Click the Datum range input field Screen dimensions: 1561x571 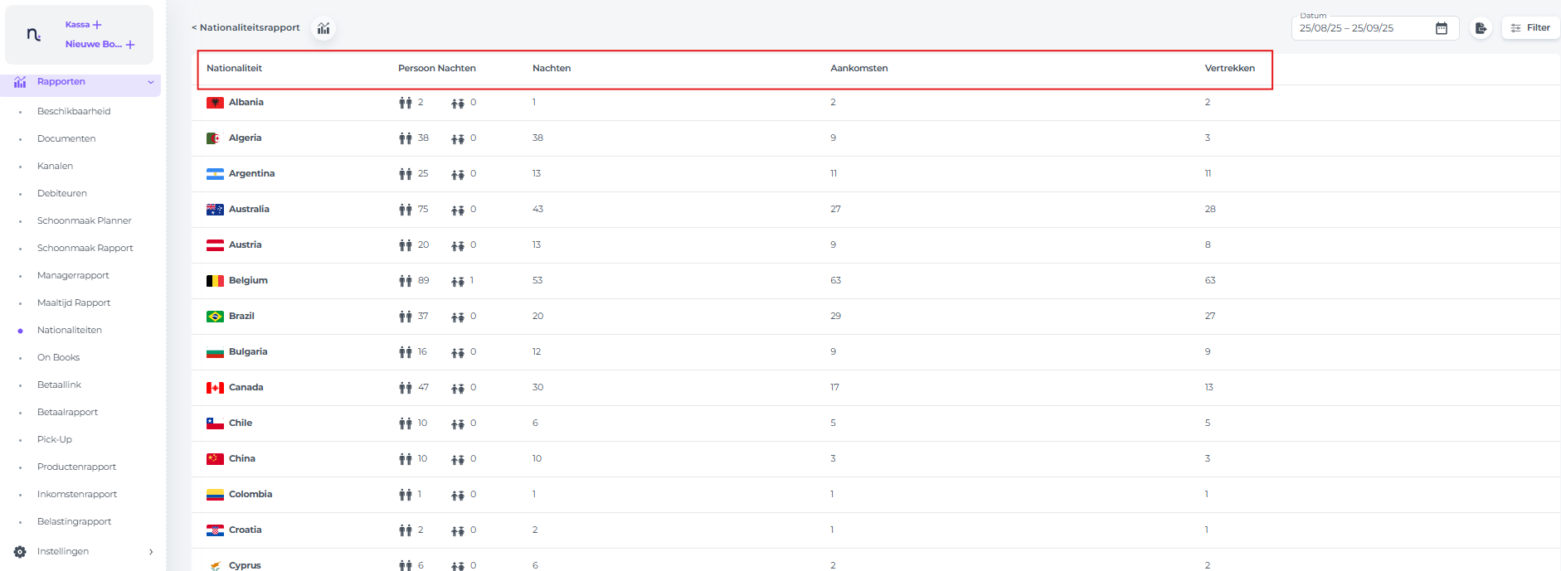click(1360, 28)
